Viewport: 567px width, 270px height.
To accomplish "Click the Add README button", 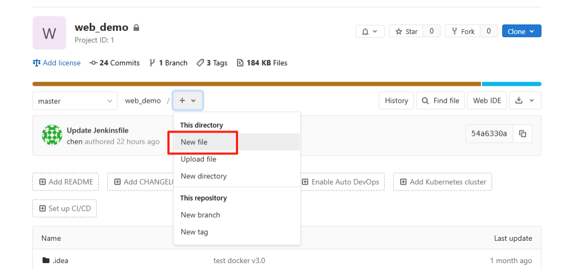I will tap(66, 182).
